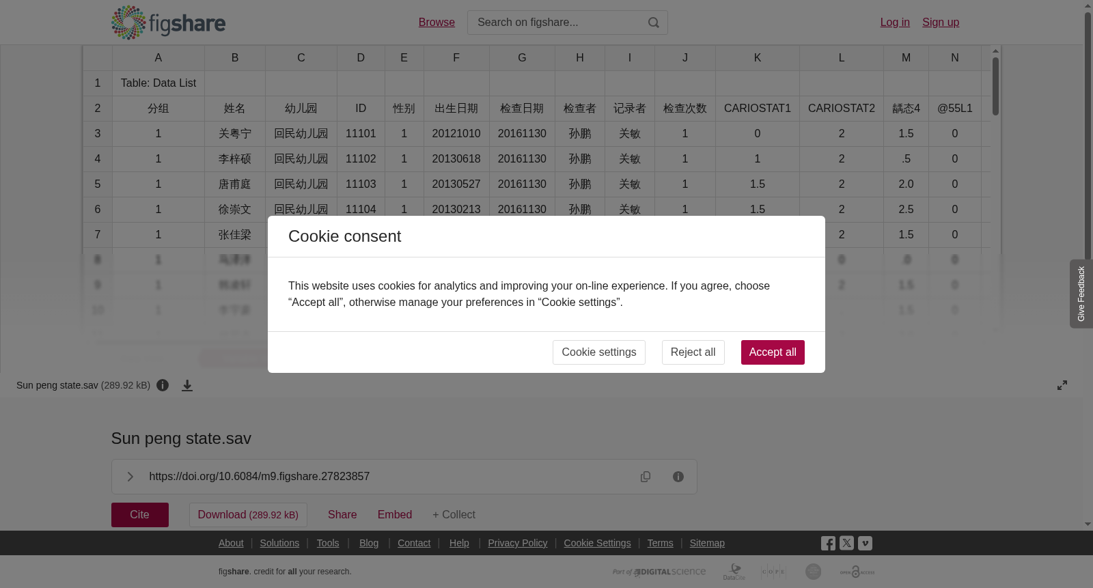Open Privacy Policy footer link
Image resolution: width=1093 pixels, height=588 pixels.
click(x=518, y=543)
